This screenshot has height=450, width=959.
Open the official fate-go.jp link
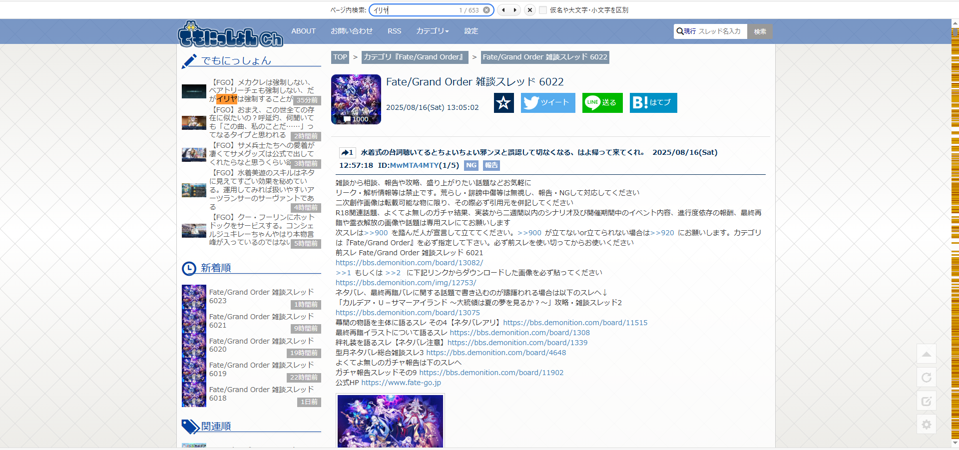pyautogui.click(x=401, y=383)
